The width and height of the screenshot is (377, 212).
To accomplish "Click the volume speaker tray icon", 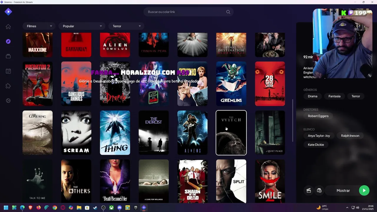I will pos(358,208).
